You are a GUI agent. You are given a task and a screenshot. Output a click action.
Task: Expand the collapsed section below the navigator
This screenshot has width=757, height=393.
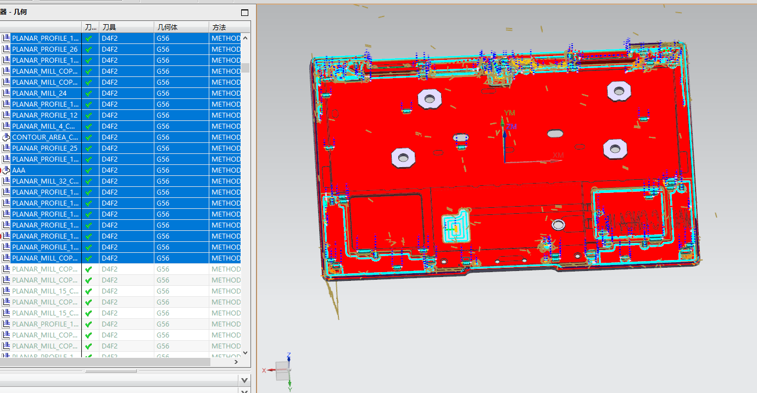(244, 380)
